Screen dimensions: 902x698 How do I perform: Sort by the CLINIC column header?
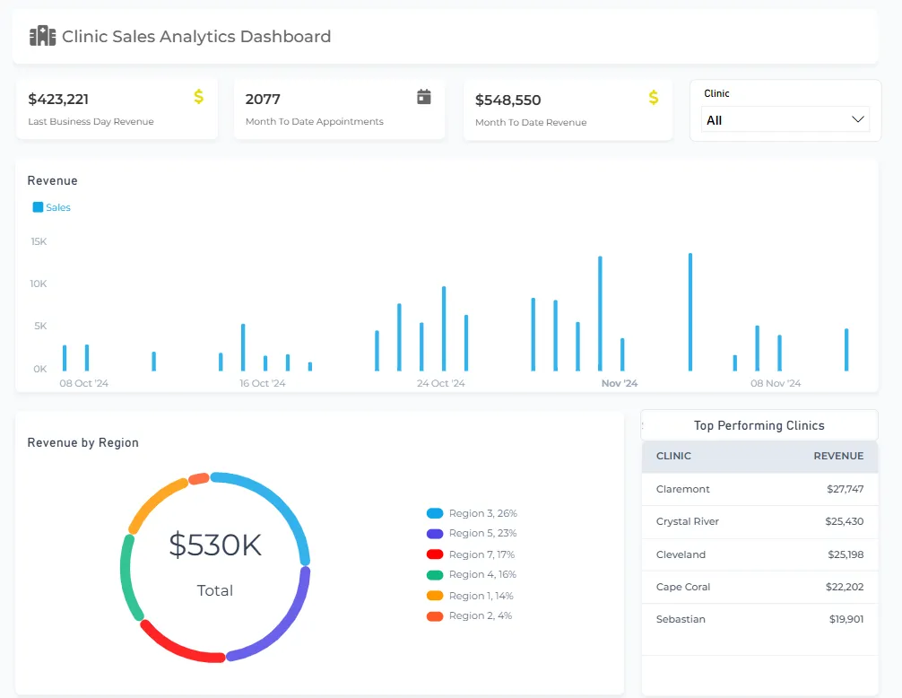[x=673, y=456]
